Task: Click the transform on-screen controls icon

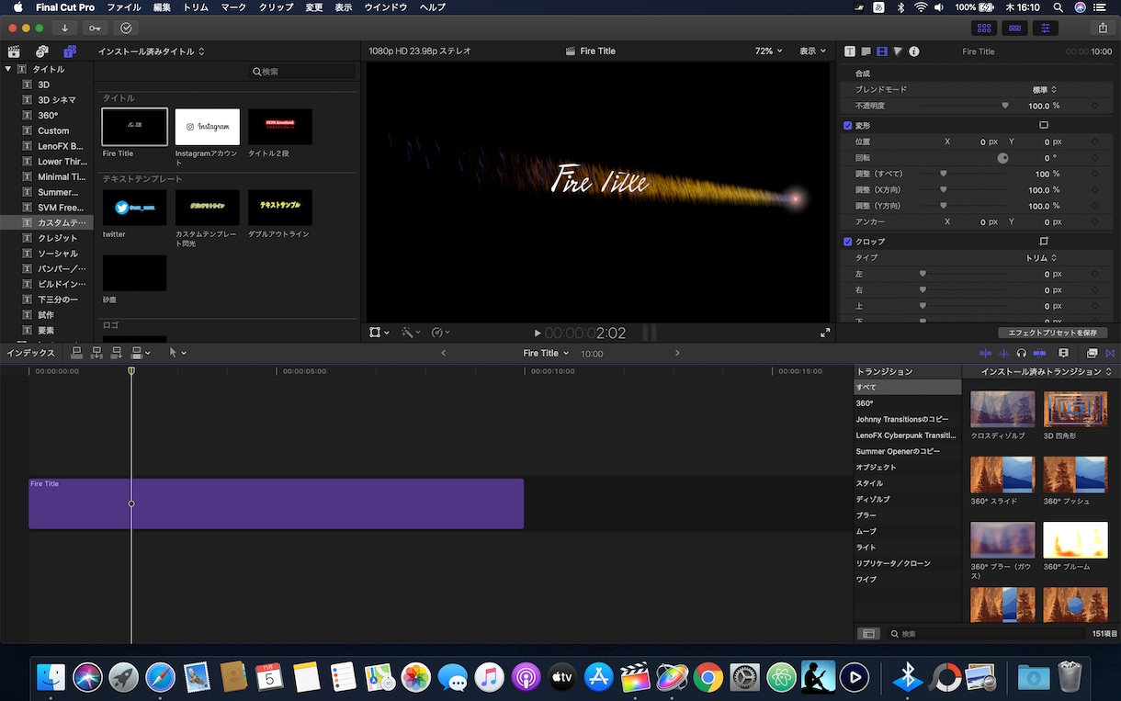Action: coord(1044,125)
